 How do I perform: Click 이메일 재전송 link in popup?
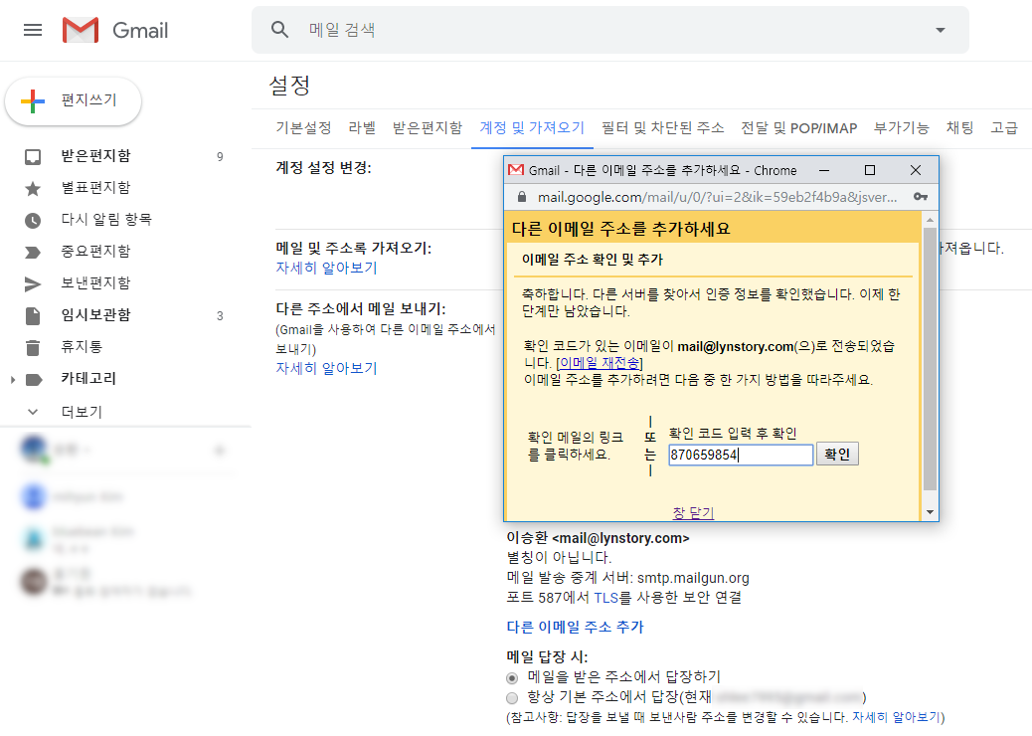599,363
